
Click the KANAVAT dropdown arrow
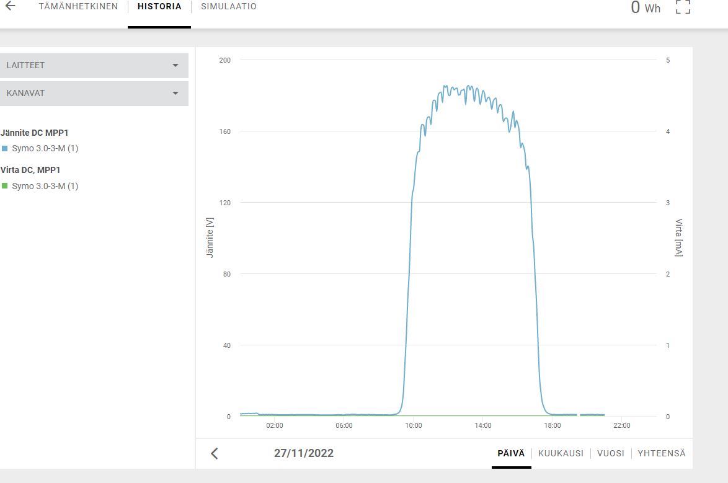tap(175, 94)
